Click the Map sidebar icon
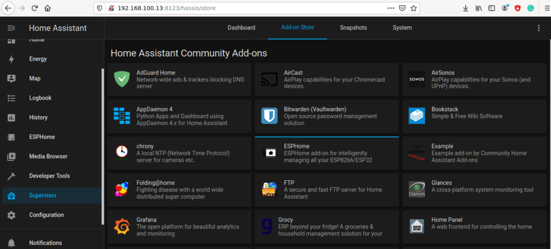551x249 pixels. (11, 79)
